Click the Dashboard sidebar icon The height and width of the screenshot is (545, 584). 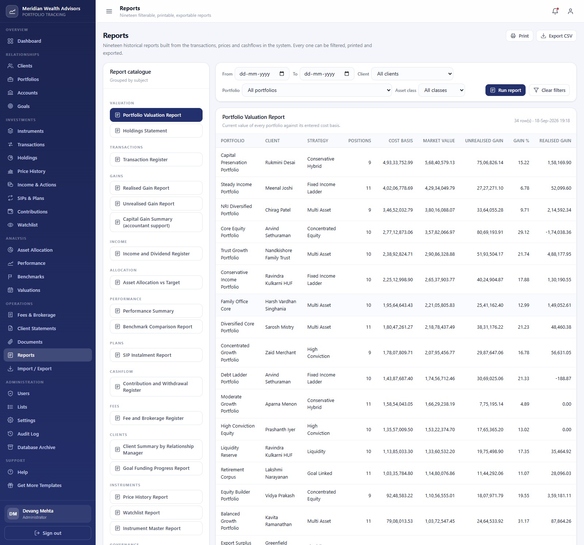(x=10, y=41)
